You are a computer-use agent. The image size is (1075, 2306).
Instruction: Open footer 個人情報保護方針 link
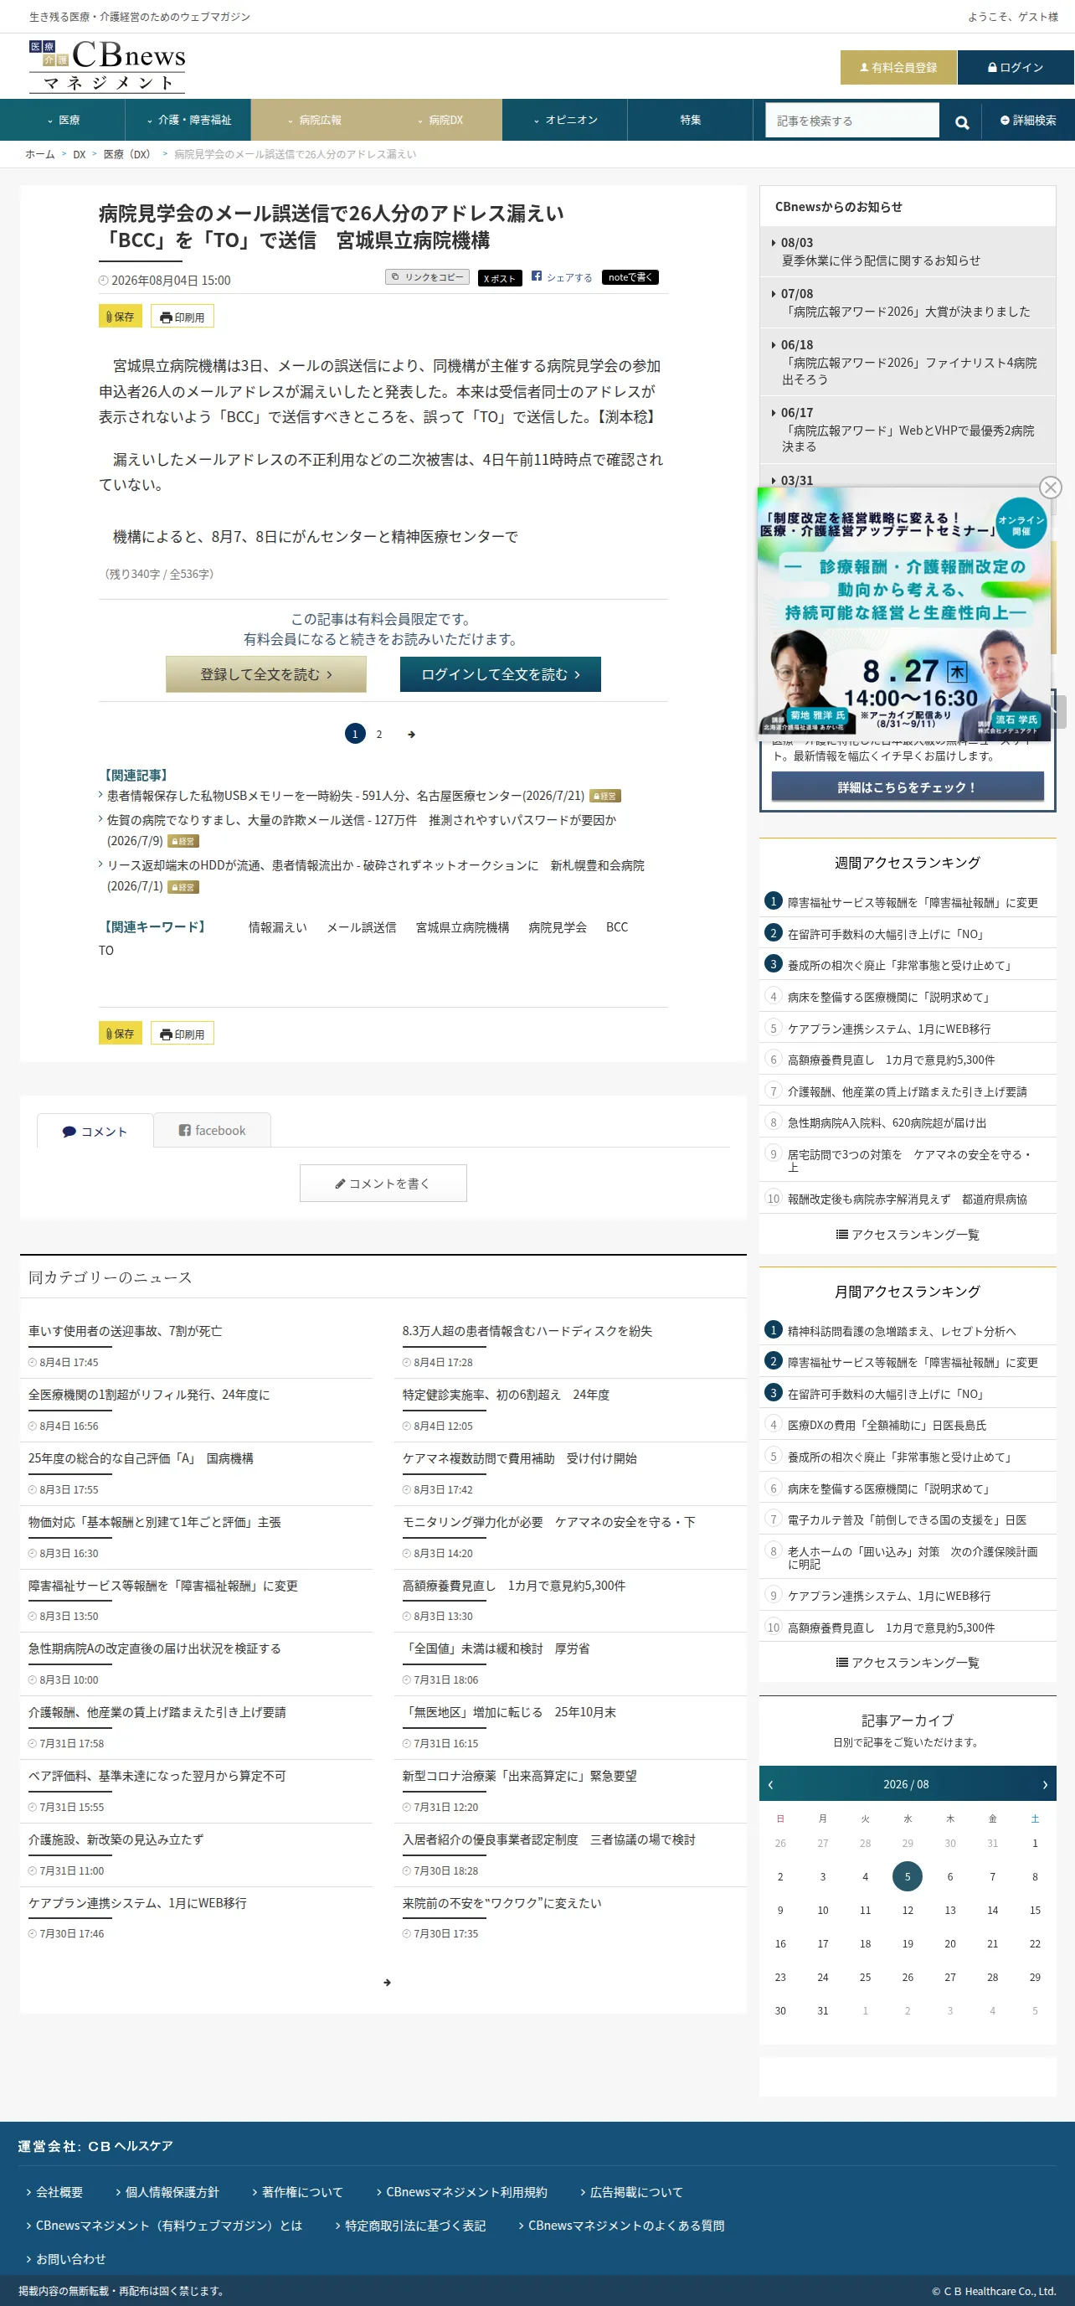172,2191
